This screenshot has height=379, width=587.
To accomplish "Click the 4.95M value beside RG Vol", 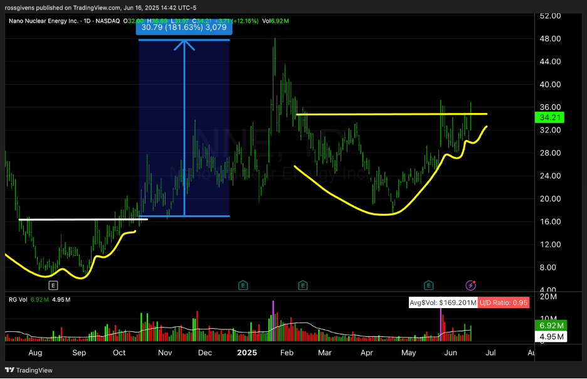I will pyautogui.click(x=61, y=299).
